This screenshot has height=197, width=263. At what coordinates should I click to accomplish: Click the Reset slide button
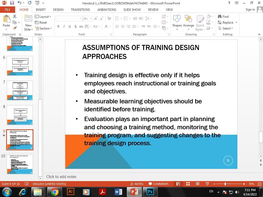(x=41, y=23)
